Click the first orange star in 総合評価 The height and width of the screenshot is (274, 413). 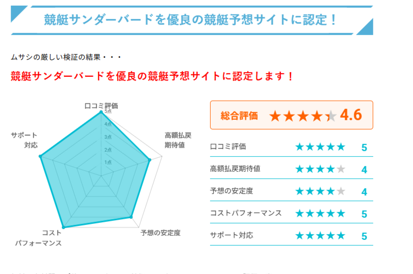pos(275,116)
